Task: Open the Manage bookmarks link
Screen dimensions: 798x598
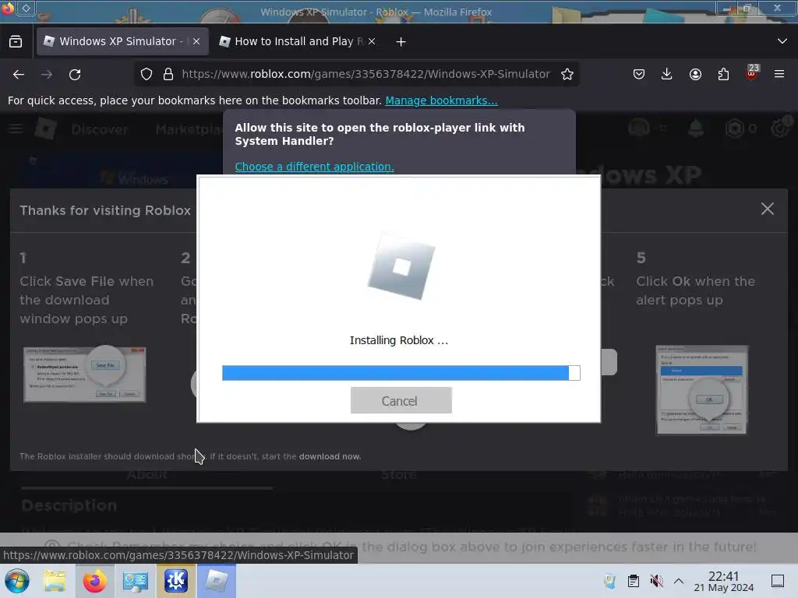Action: point(441,100)
